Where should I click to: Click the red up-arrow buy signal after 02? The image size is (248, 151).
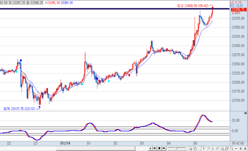tap(129, 75)
